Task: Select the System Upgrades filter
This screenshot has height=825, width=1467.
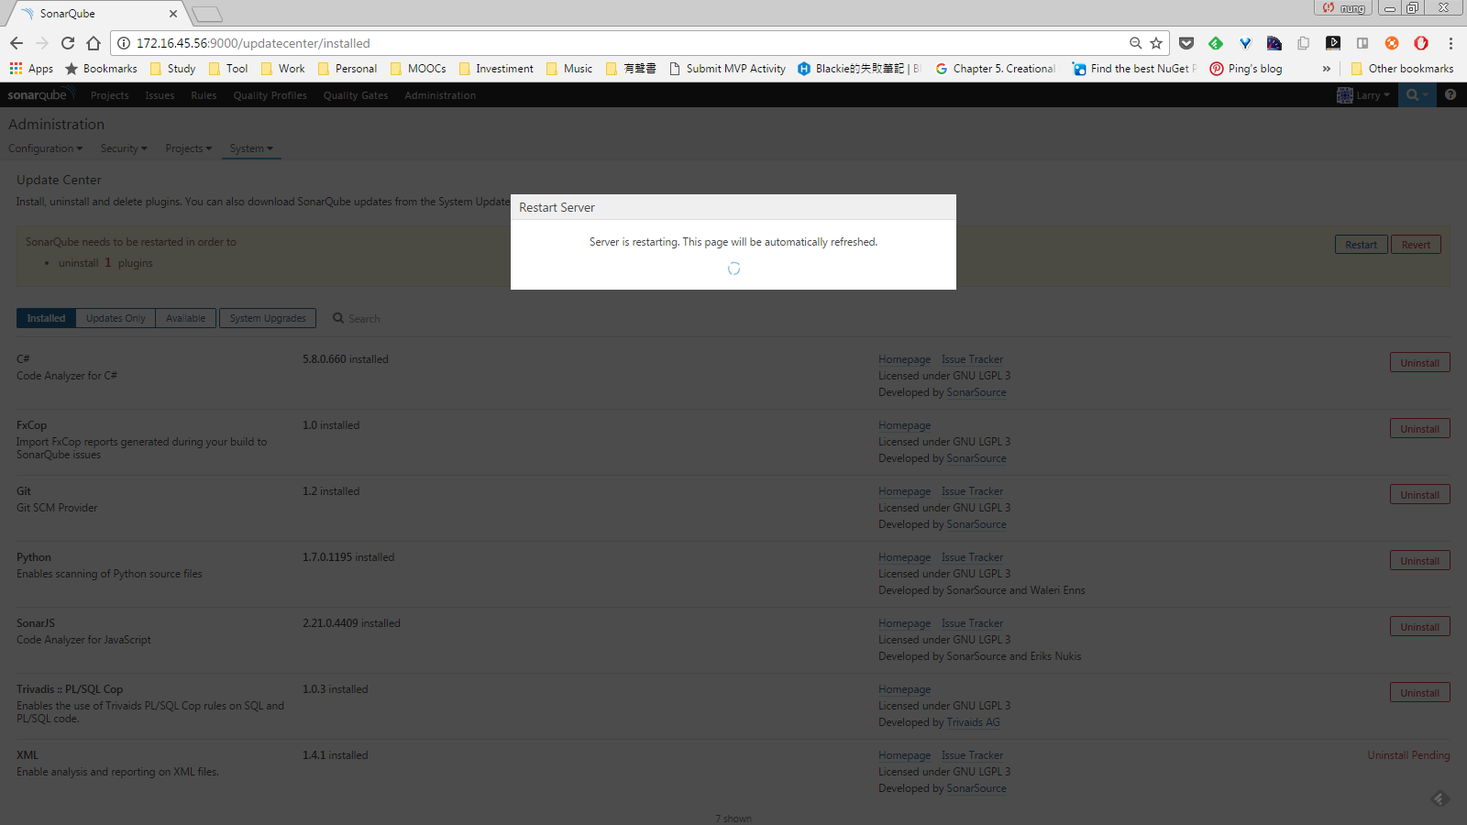Action: (268, 318)
